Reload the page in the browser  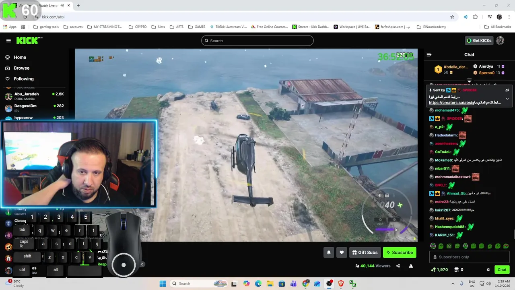coord(25,17)
